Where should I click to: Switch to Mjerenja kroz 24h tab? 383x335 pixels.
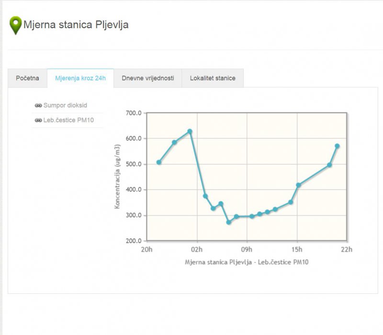(x=80, y=78)
